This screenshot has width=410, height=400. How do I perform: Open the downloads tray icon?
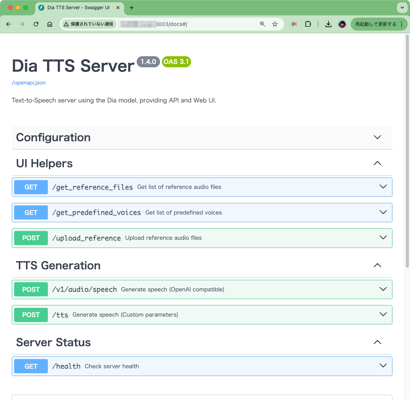tap(328, 24)
